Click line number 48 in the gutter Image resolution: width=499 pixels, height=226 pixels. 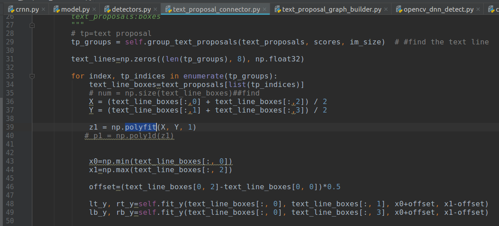10,204
